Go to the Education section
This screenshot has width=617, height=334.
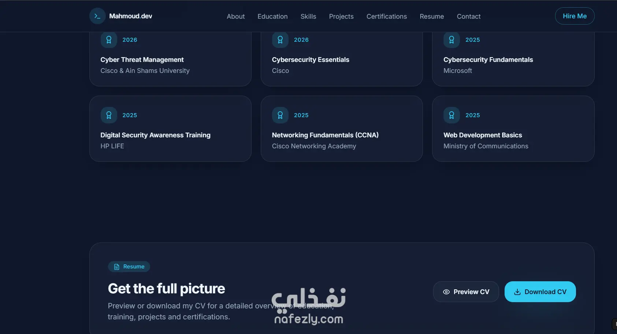click(x=272, y=16)
